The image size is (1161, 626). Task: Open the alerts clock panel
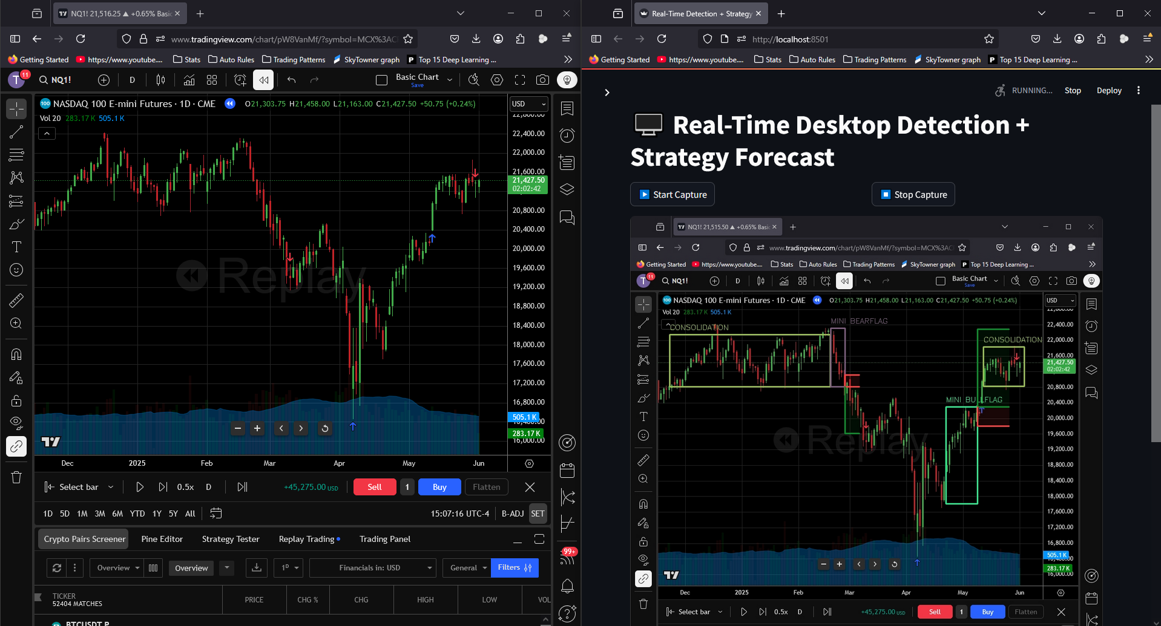[567, 135]
